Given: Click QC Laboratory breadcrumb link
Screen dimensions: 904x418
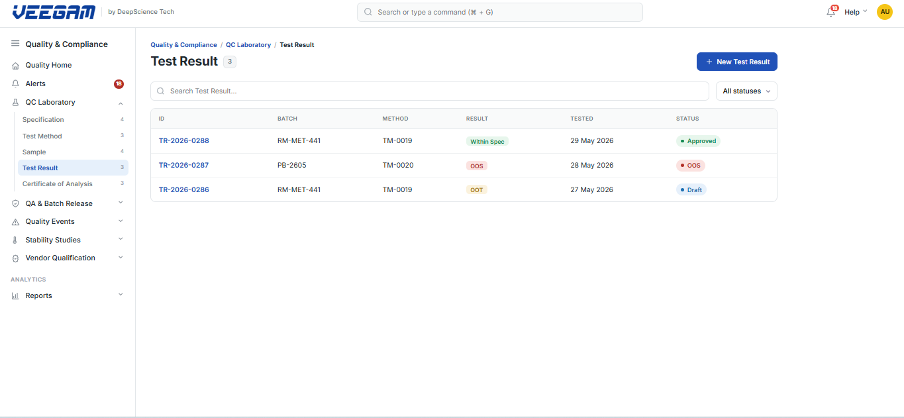Looking at the screenshot, I should [x=248, y=45].
